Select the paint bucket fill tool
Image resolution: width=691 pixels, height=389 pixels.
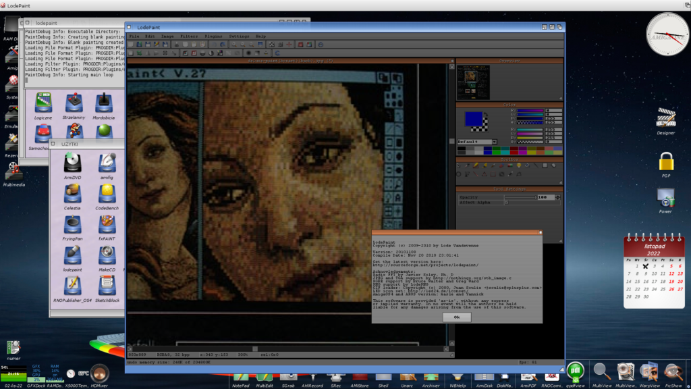(527, 165)
